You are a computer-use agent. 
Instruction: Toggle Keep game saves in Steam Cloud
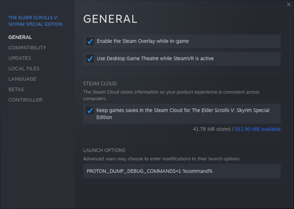90,111
